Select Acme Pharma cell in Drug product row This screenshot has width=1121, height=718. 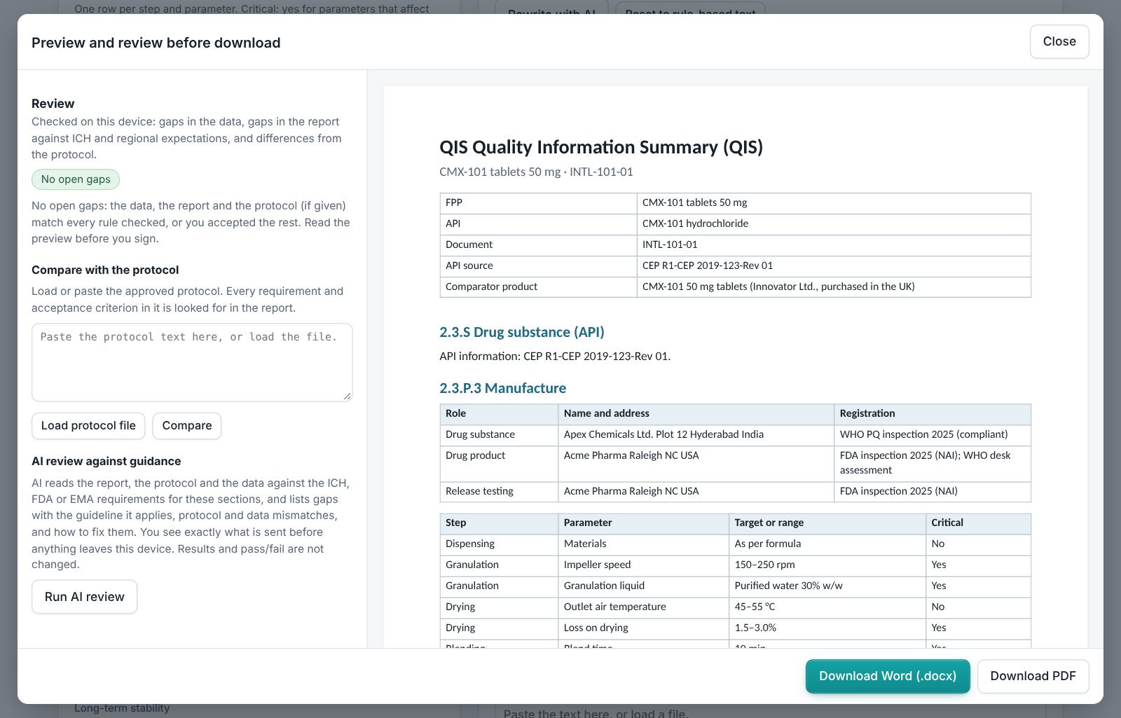click(696, 464)
